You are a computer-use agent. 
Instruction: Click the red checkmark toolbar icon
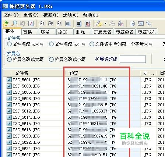click(31, 23)
